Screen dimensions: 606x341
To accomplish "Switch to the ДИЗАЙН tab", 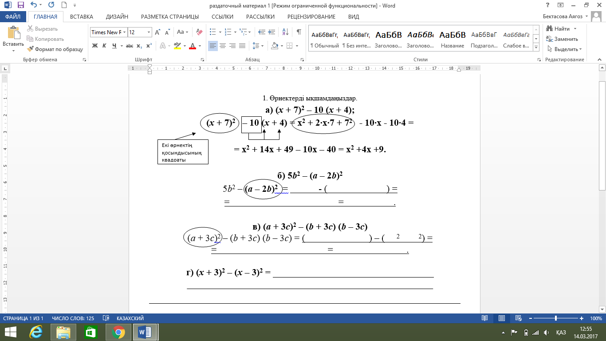I will point(117,17).
